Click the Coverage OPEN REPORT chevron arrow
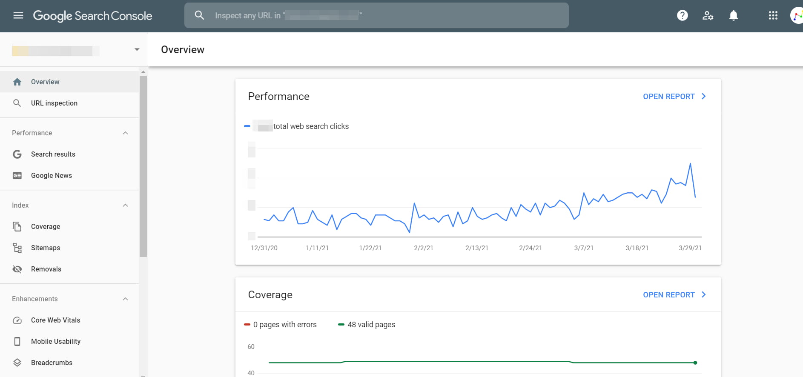 click(703, 294)
